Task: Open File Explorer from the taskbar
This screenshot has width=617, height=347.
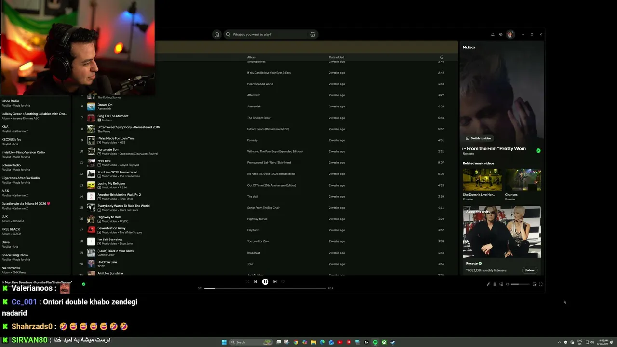Action: 313,342
